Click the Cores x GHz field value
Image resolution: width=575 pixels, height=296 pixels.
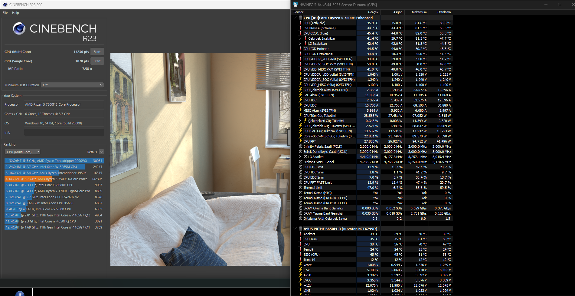tap(64, 114)
